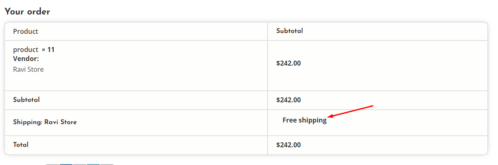Select the Product column header
The image size is (498, 165).
(x=26, y=31)
